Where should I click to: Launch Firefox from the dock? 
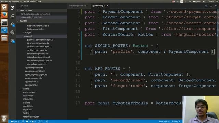coord(4,15)
